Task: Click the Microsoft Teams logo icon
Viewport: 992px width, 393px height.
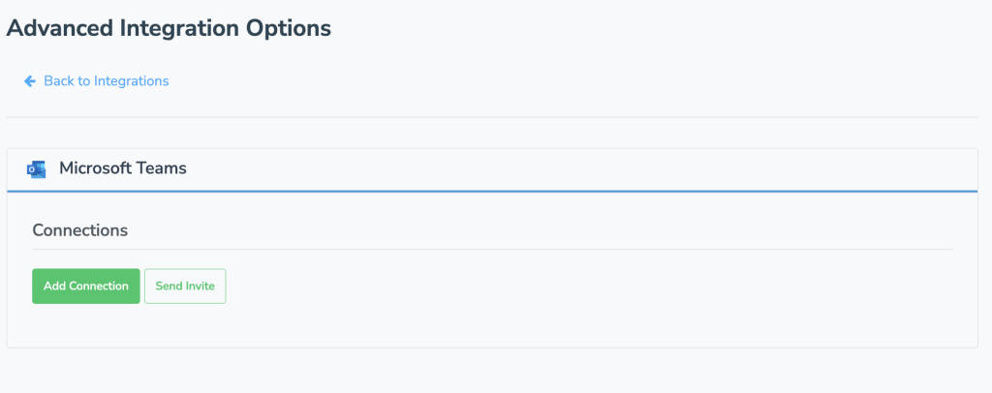Action: point(37,169)
